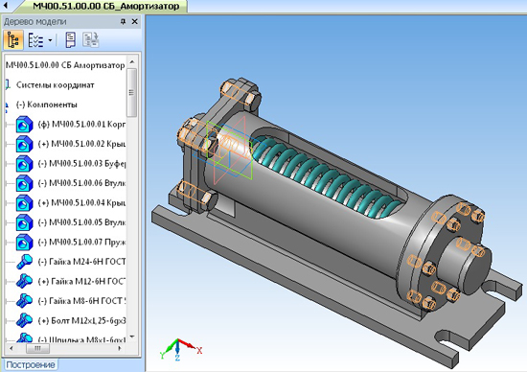This screenshot has height=372, width=527.
Task: Click the Болт М12x1,25 fastener icon
Action: tap(24, 320)
